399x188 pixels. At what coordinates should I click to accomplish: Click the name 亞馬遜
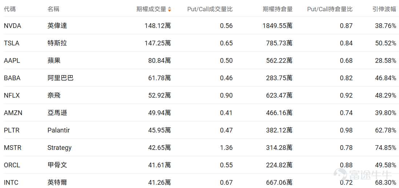(57, 113)
